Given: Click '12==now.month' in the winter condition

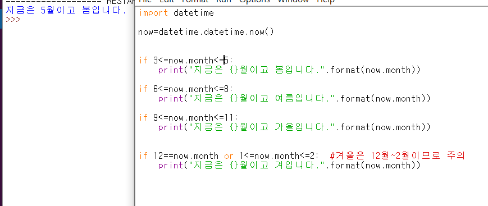Looking at the screenshot, I should click(x=186, y=155).
